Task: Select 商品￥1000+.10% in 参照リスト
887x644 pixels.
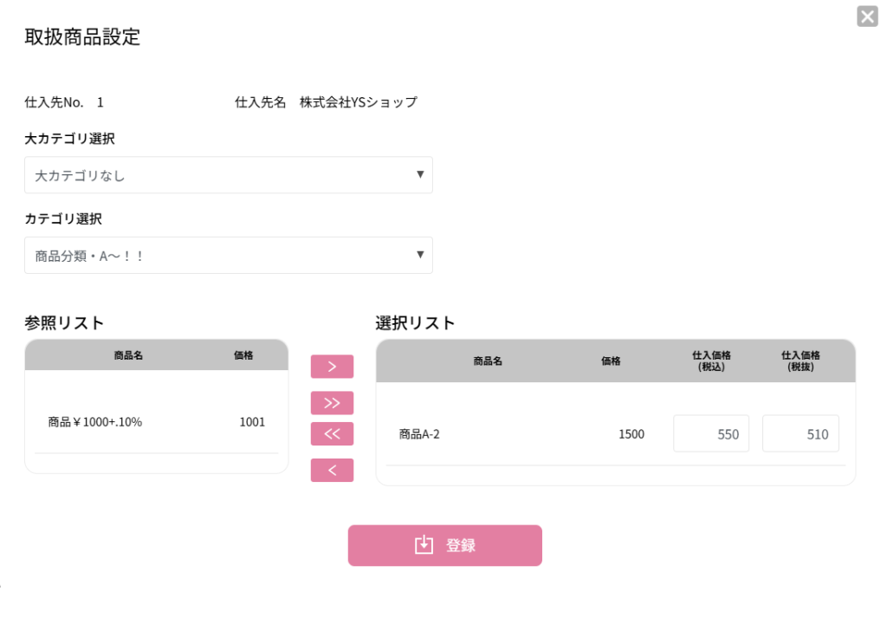Action: click(95, 422)
